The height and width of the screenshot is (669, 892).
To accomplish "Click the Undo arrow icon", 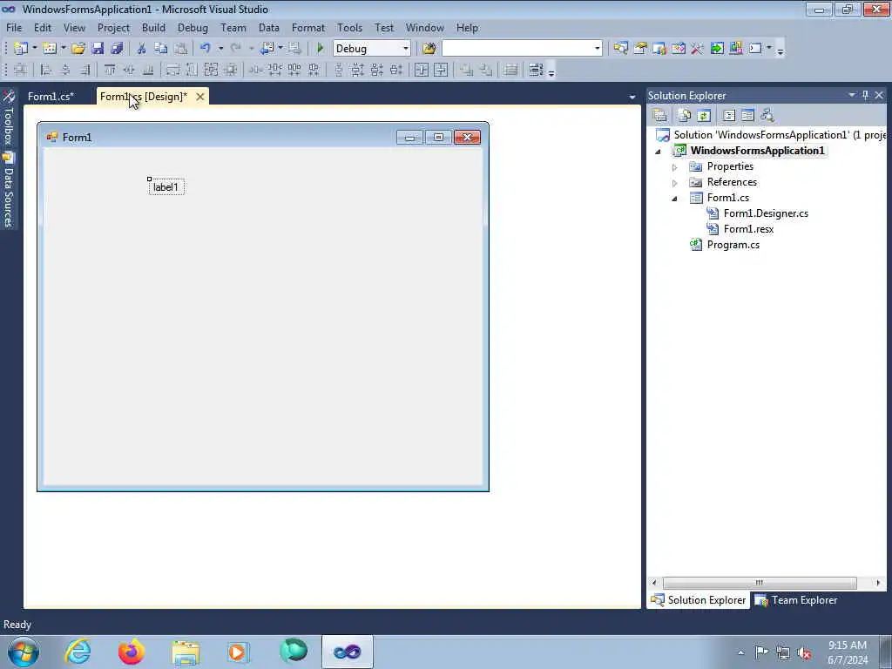I will click(206, 49).
